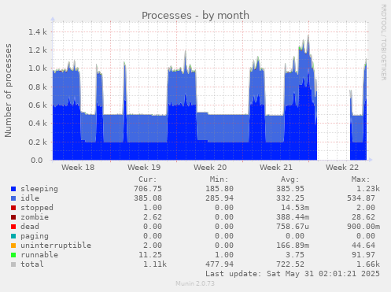The height and width of the screenshot is (292, 391).
Task: Click dead average value 758.67u
Action: (x=293, y=227)
